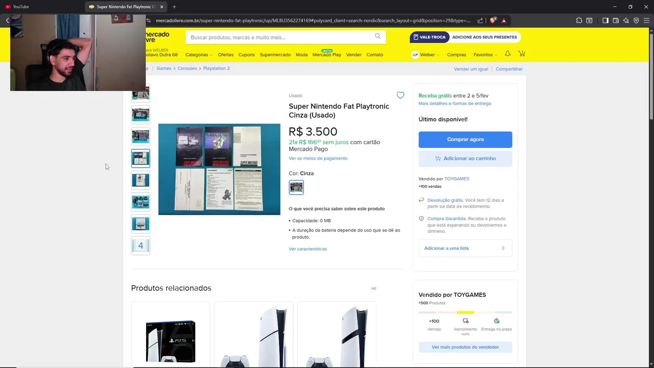Open Brave Wallet icon
The image size is (654, 368).
(616, 20)
